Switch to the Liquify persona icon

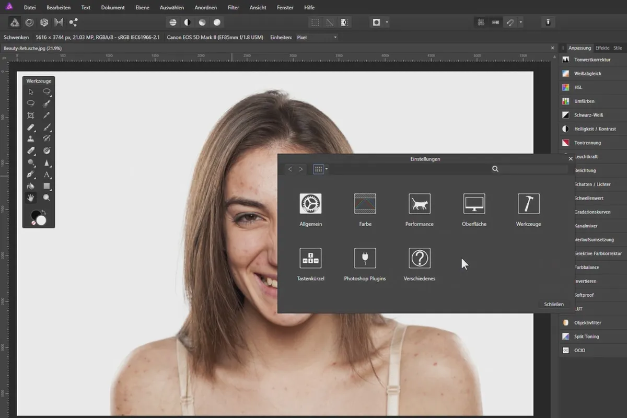pos(30,22)
